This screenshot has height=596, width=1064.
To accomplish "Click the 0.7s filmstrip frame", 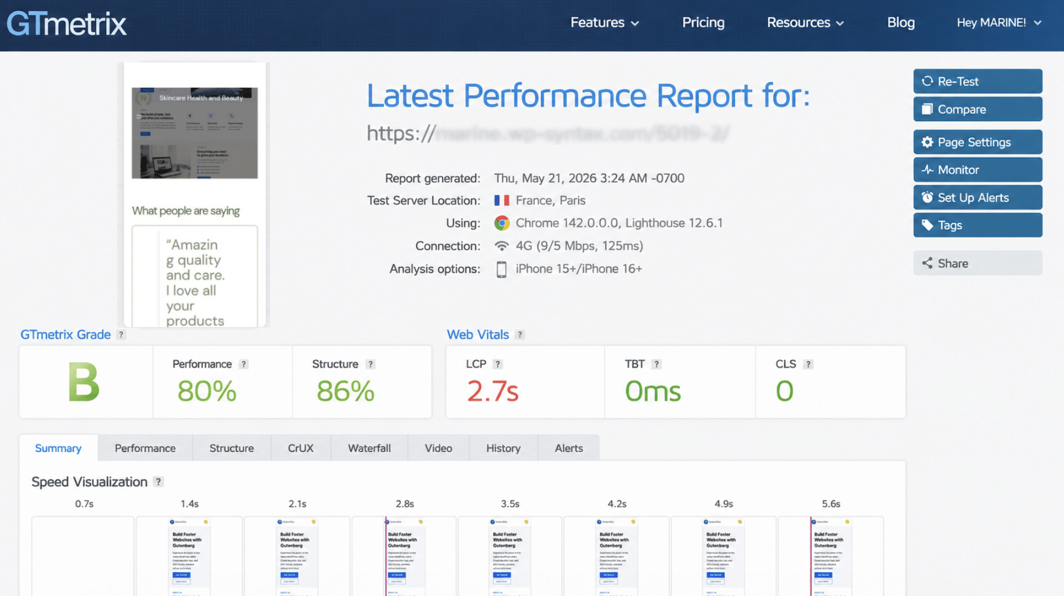I will (x=83, y=556).
